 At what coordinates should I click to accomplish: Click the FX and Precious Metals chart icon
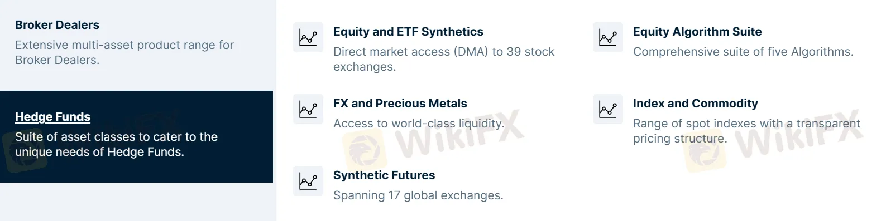pyautogui.click(x=308, y=109)
